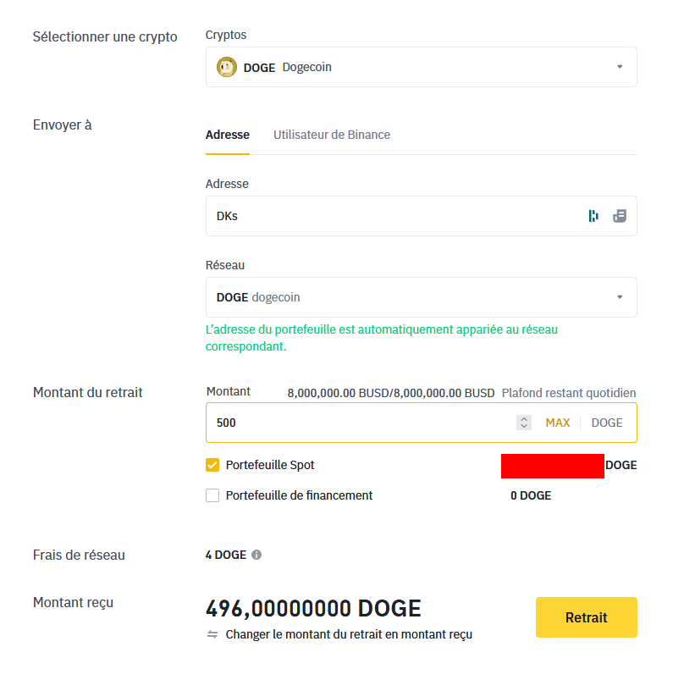The image size is (684, 680).
Task: Click the amount stepper arrows
Action: coord(524,423)
